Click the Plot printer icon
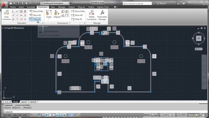The width and height of the screenshot is (209, 118). coord(26,3)
